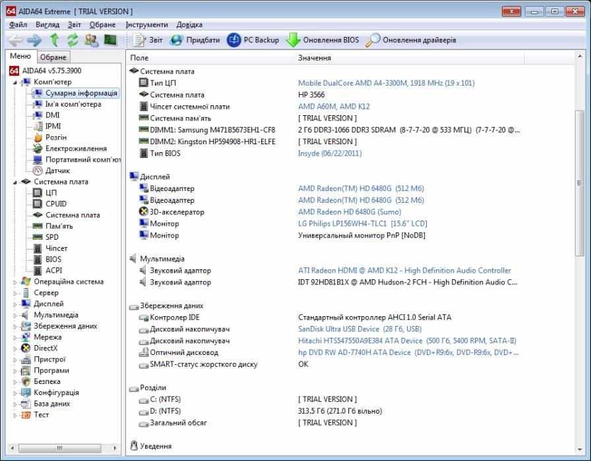
Task: Open the green monitor diagnostics toolbar icon
Action: click(110, 40)
